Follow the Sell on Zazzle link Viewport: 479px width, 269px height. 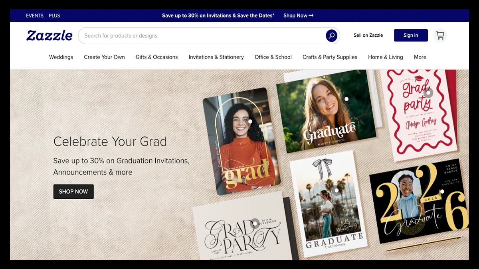tap(368, 35)
